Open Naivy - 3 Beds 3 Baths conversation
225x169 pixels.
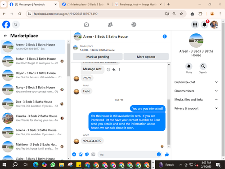33,89
